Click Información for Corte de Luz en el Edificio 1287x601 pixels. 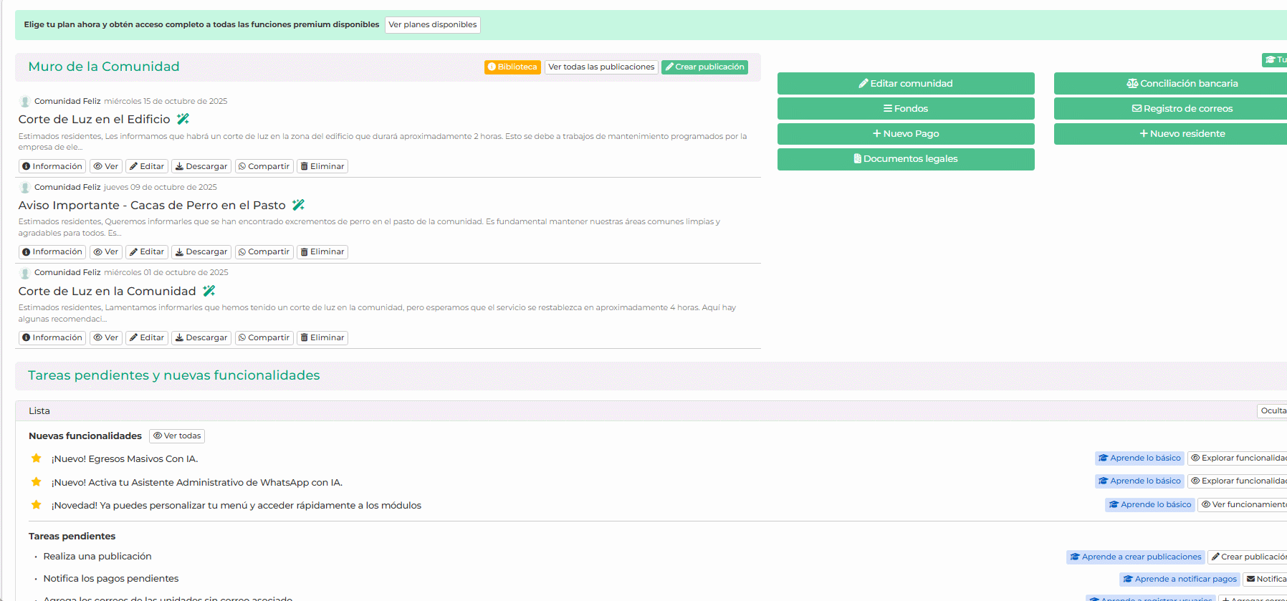pos(52,166)
